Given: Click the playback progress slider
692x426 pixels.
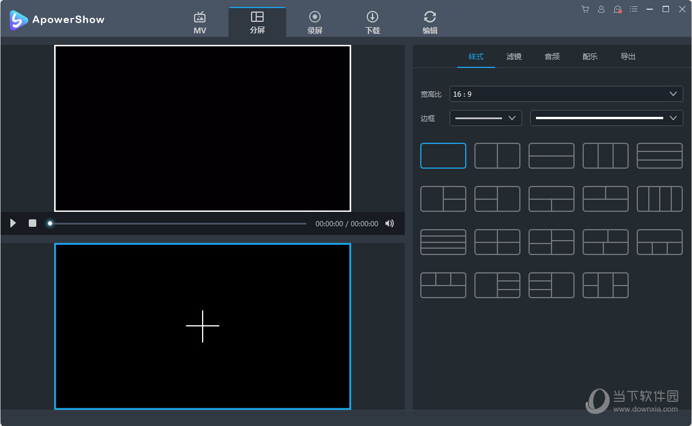Looking at the screenshot, I should [x=178, y=223].
